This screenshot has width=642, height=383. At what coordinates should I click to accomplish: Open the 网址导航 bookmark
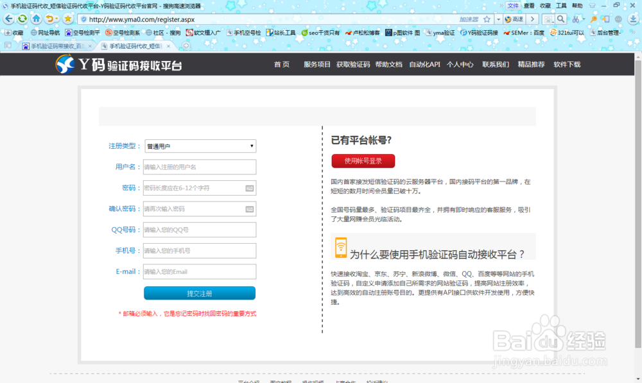45,33
